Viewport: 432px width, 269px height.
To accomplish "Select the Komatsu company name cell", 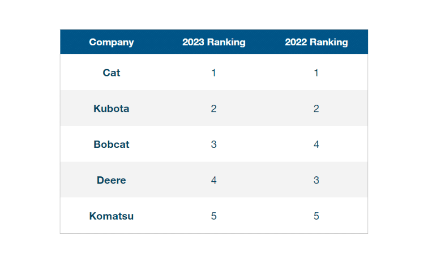I will pos(111,216).
